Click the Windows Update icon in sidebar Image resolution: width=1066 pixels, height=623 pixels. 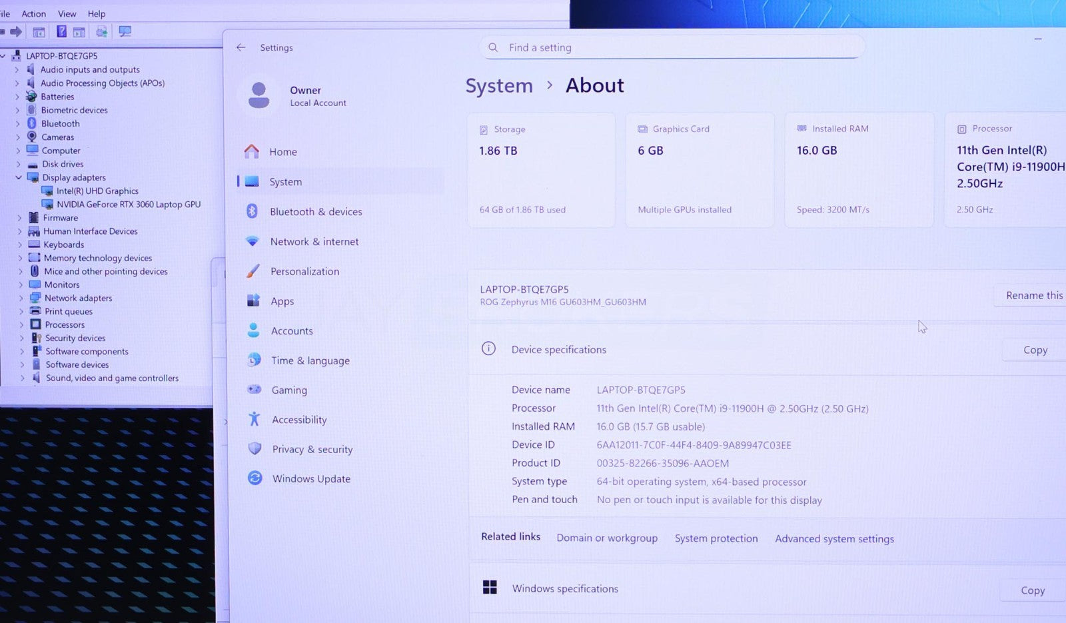tap(255, 478)
